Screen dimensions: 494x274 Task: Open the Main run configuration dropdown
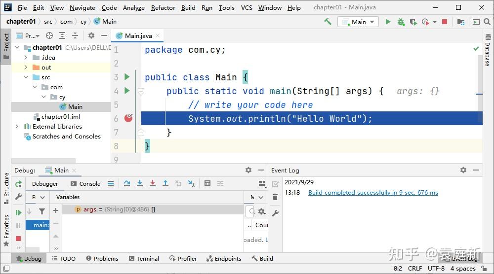[358, 22]
